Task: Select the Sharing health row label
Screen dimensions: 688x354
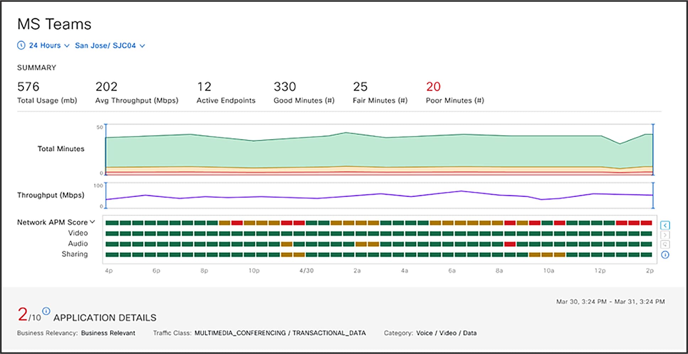Action: (x=75, y=254)
